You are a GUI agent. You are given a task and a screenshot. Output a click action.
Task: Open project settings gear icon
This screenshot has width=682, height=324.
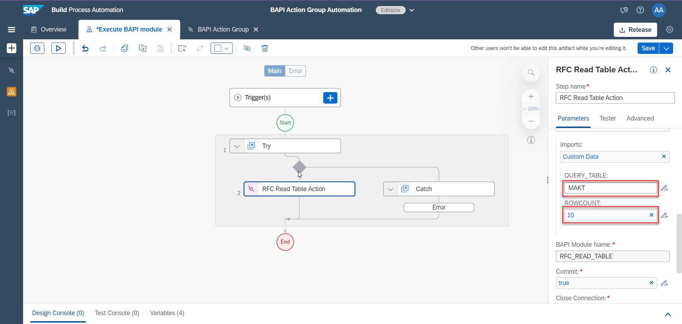[670, 29]
